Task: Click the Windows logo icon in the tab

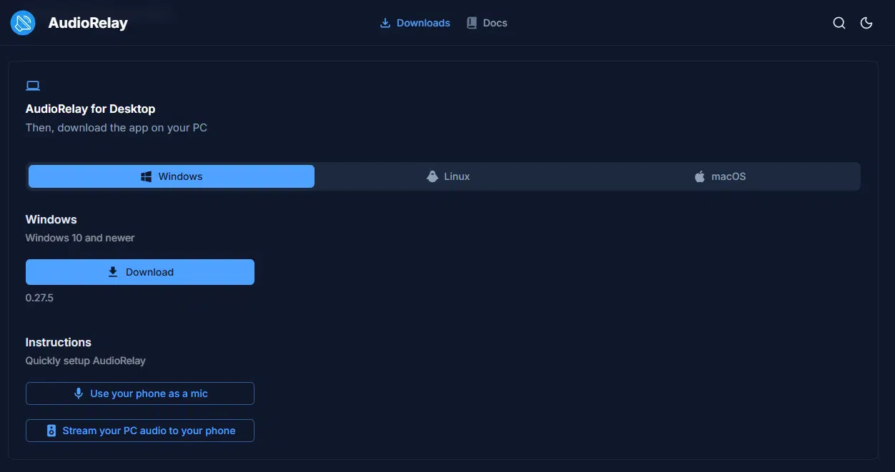Action: point(146,176)
